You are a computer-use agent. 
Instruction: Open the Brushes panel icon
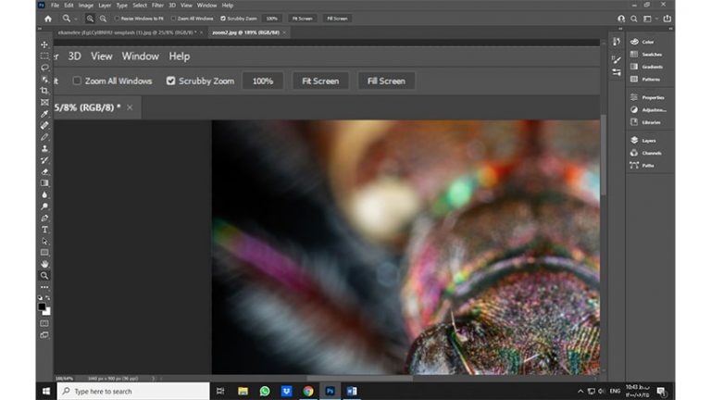pos(617,60)
